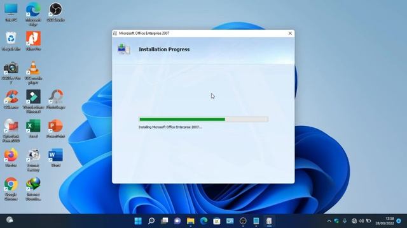Open the PowerPoint desktop shortcut
Viewport: 407px width, 228px height.
click(x=55, y=128)
